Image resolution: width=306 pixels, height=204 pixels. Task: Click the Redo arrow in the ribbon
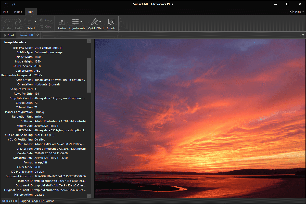(x=18, y=22)
